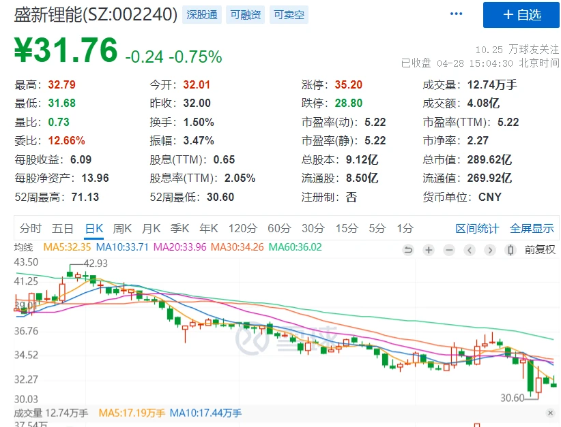Open the three-dot more options menu
The width and height of the screenshot is (561, 427).
point(457,14)
